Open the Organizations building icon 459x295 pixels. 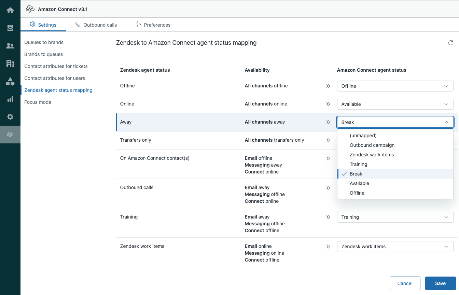click(x=10, y=64)
